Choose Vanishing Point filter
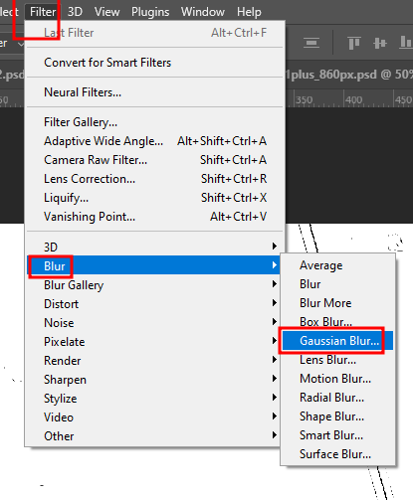 point(154,217)
